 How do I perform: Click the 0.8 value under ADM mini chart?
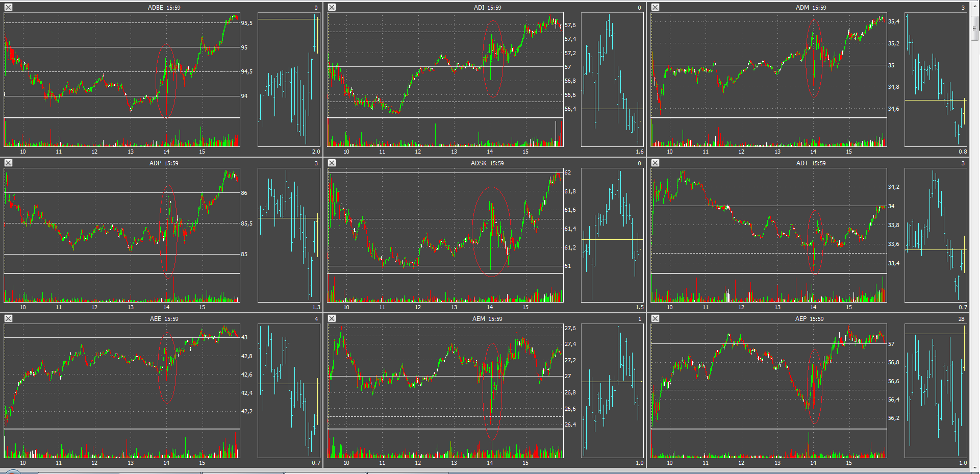963,152
